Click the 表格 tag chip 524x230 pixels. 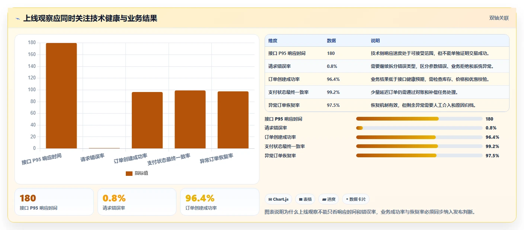tap(305, 199)
